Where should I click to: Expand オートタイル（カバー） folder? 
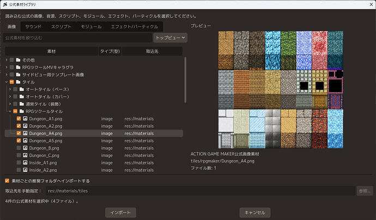pos(10,96)
